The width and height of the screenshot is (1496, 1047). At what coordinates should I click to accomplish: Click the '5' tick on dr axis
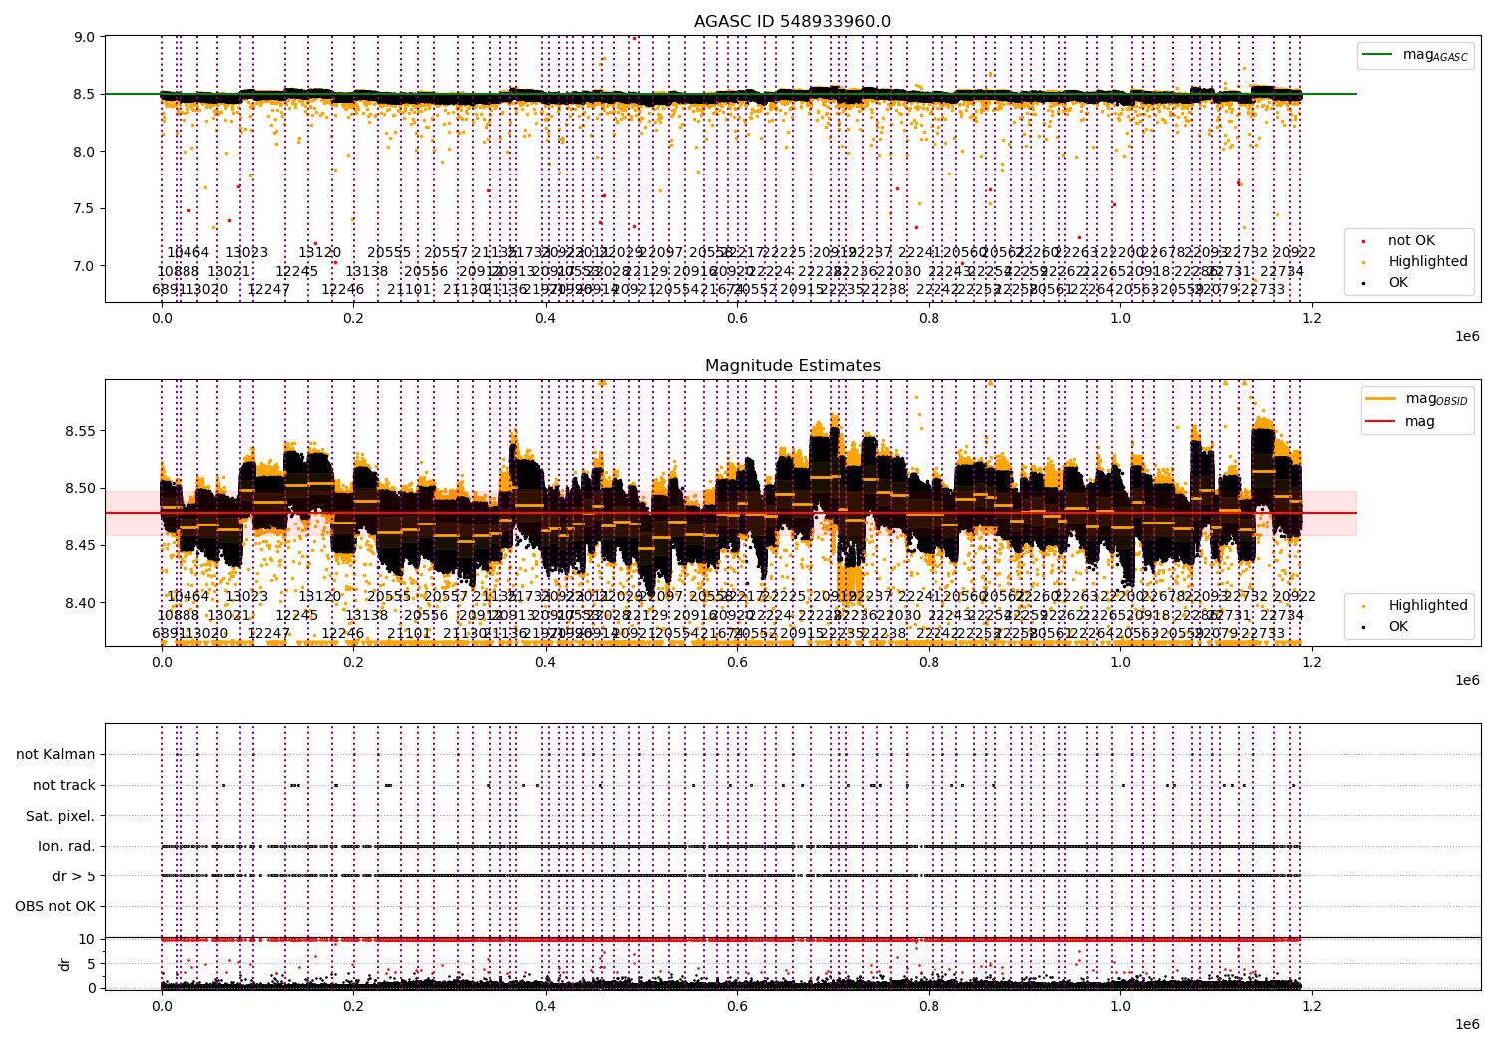click(x=91, y=964)
